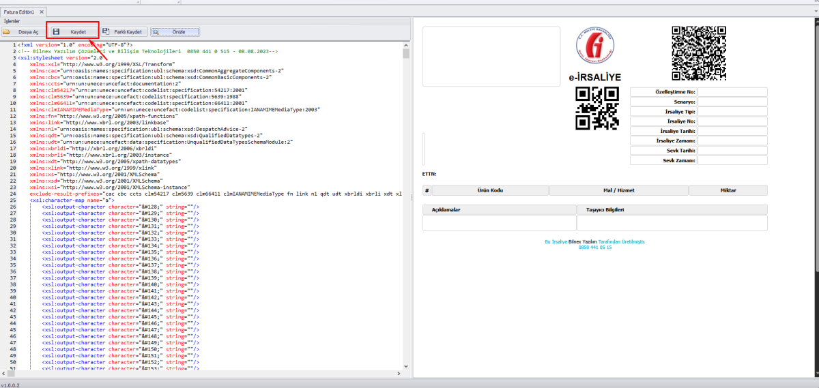Image resolution: width=819 pixels, height=388 pixels.
Task: Click the Önizle magnifier icon
Action: [x=156, y=31]
